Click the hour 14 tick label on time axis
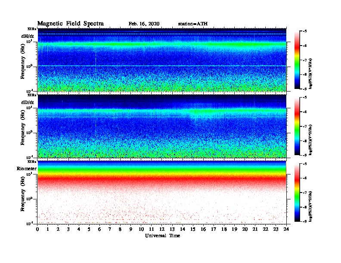This screenshot has width=341, height=263. coord(183,229)
